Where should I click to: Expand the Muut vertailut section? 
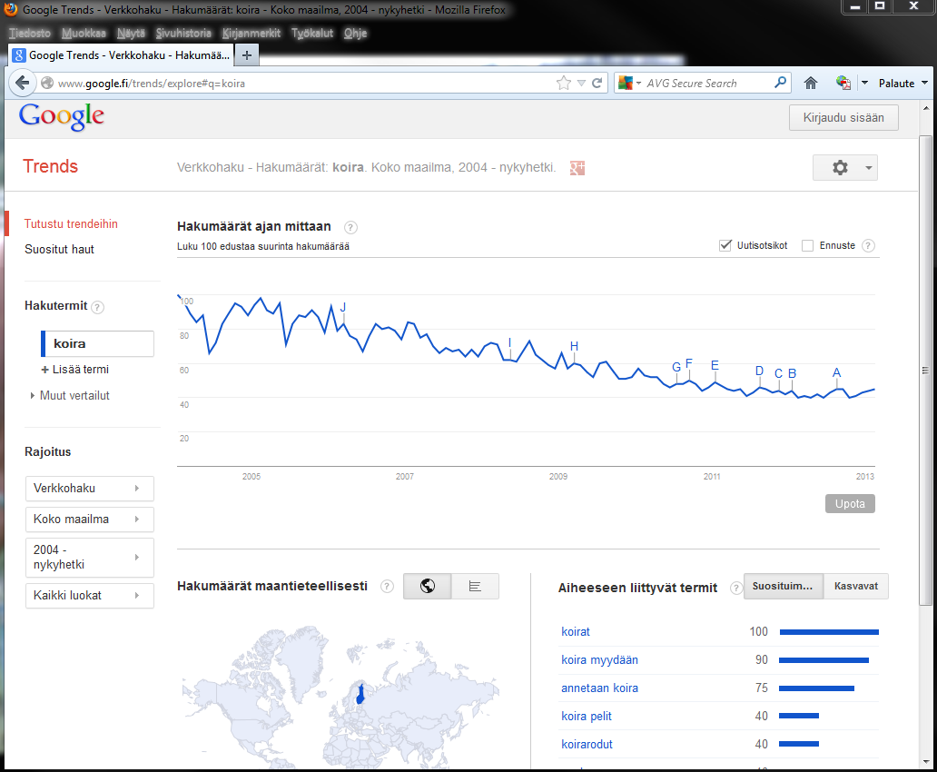coord(70,395)
